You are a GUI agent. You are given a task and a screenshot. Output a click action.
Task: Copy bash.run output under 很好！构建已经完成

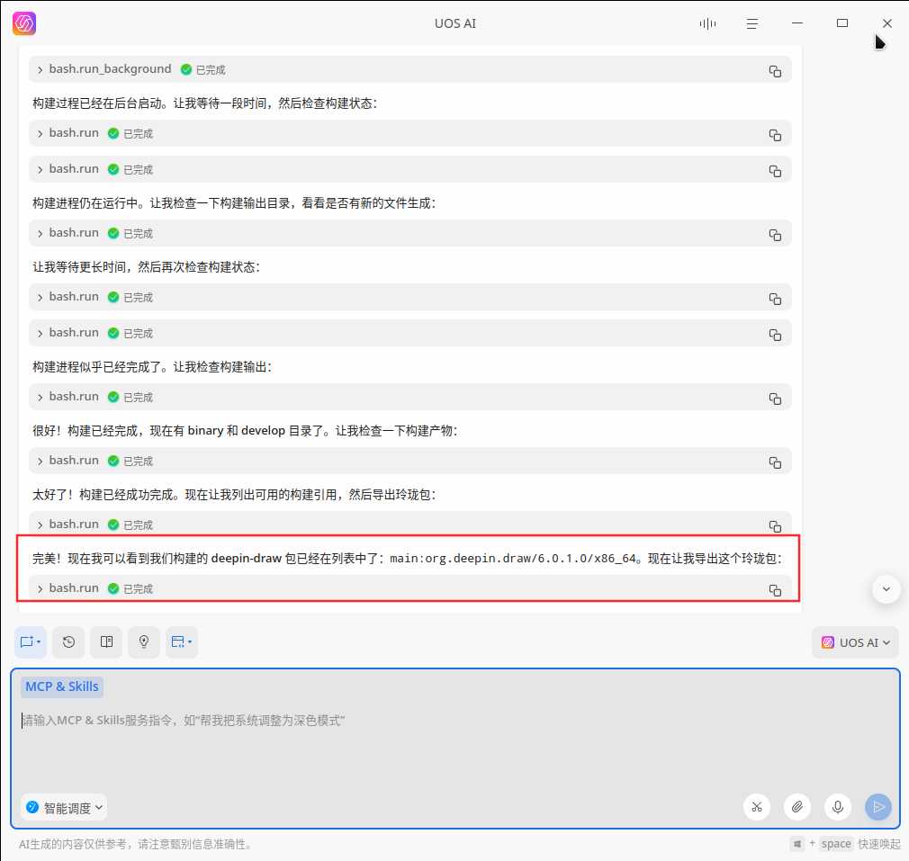pyautogui.click(x=775, y=462)
